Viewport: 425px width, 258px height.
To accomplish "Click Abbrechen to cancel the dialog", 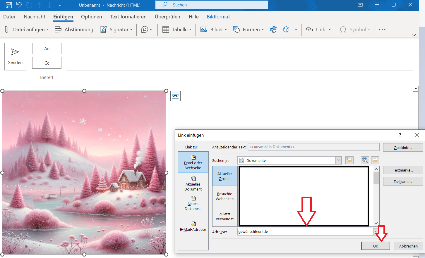I will pos(408,246).
